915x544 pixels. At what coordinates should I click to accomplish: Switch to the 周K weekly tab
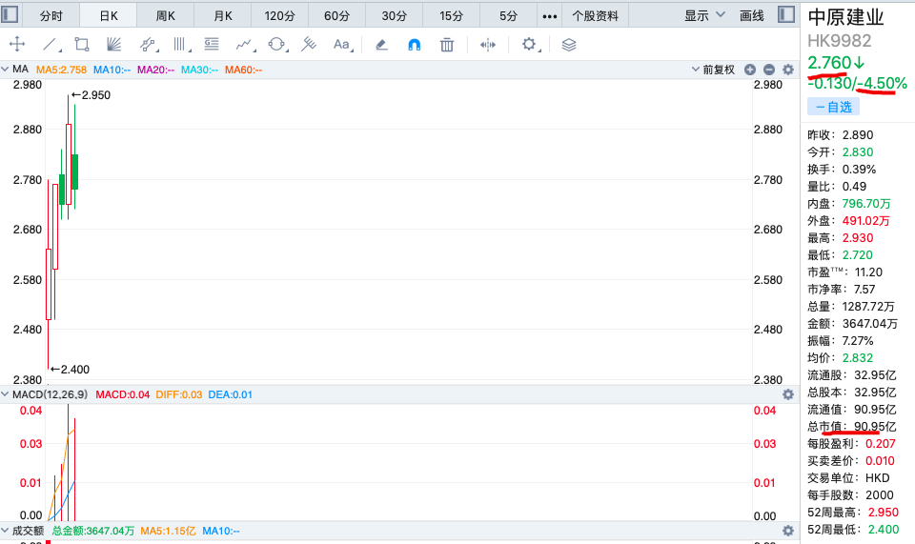[165, 15]
